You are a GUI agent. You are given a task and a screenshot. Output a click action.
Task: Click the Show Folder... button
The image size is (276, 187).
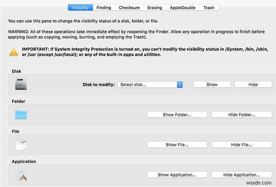177,115
